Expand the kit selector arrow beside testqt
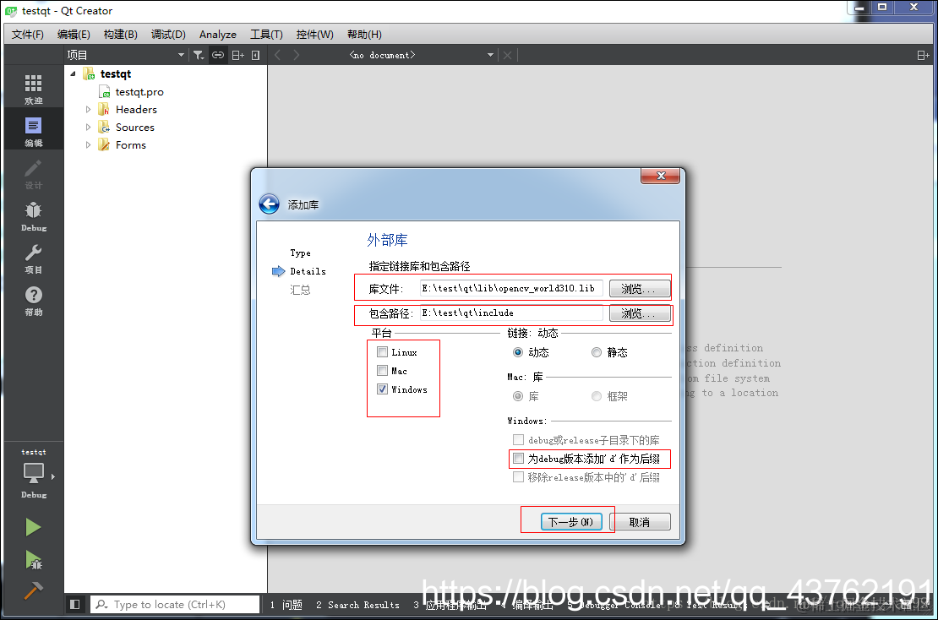Screen dimensions: 938x620 pyautogui.click(x=53, y=476)
